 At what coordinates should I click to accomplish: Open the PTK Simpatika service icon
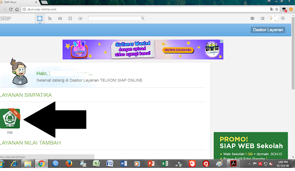(x=10, y=119)
